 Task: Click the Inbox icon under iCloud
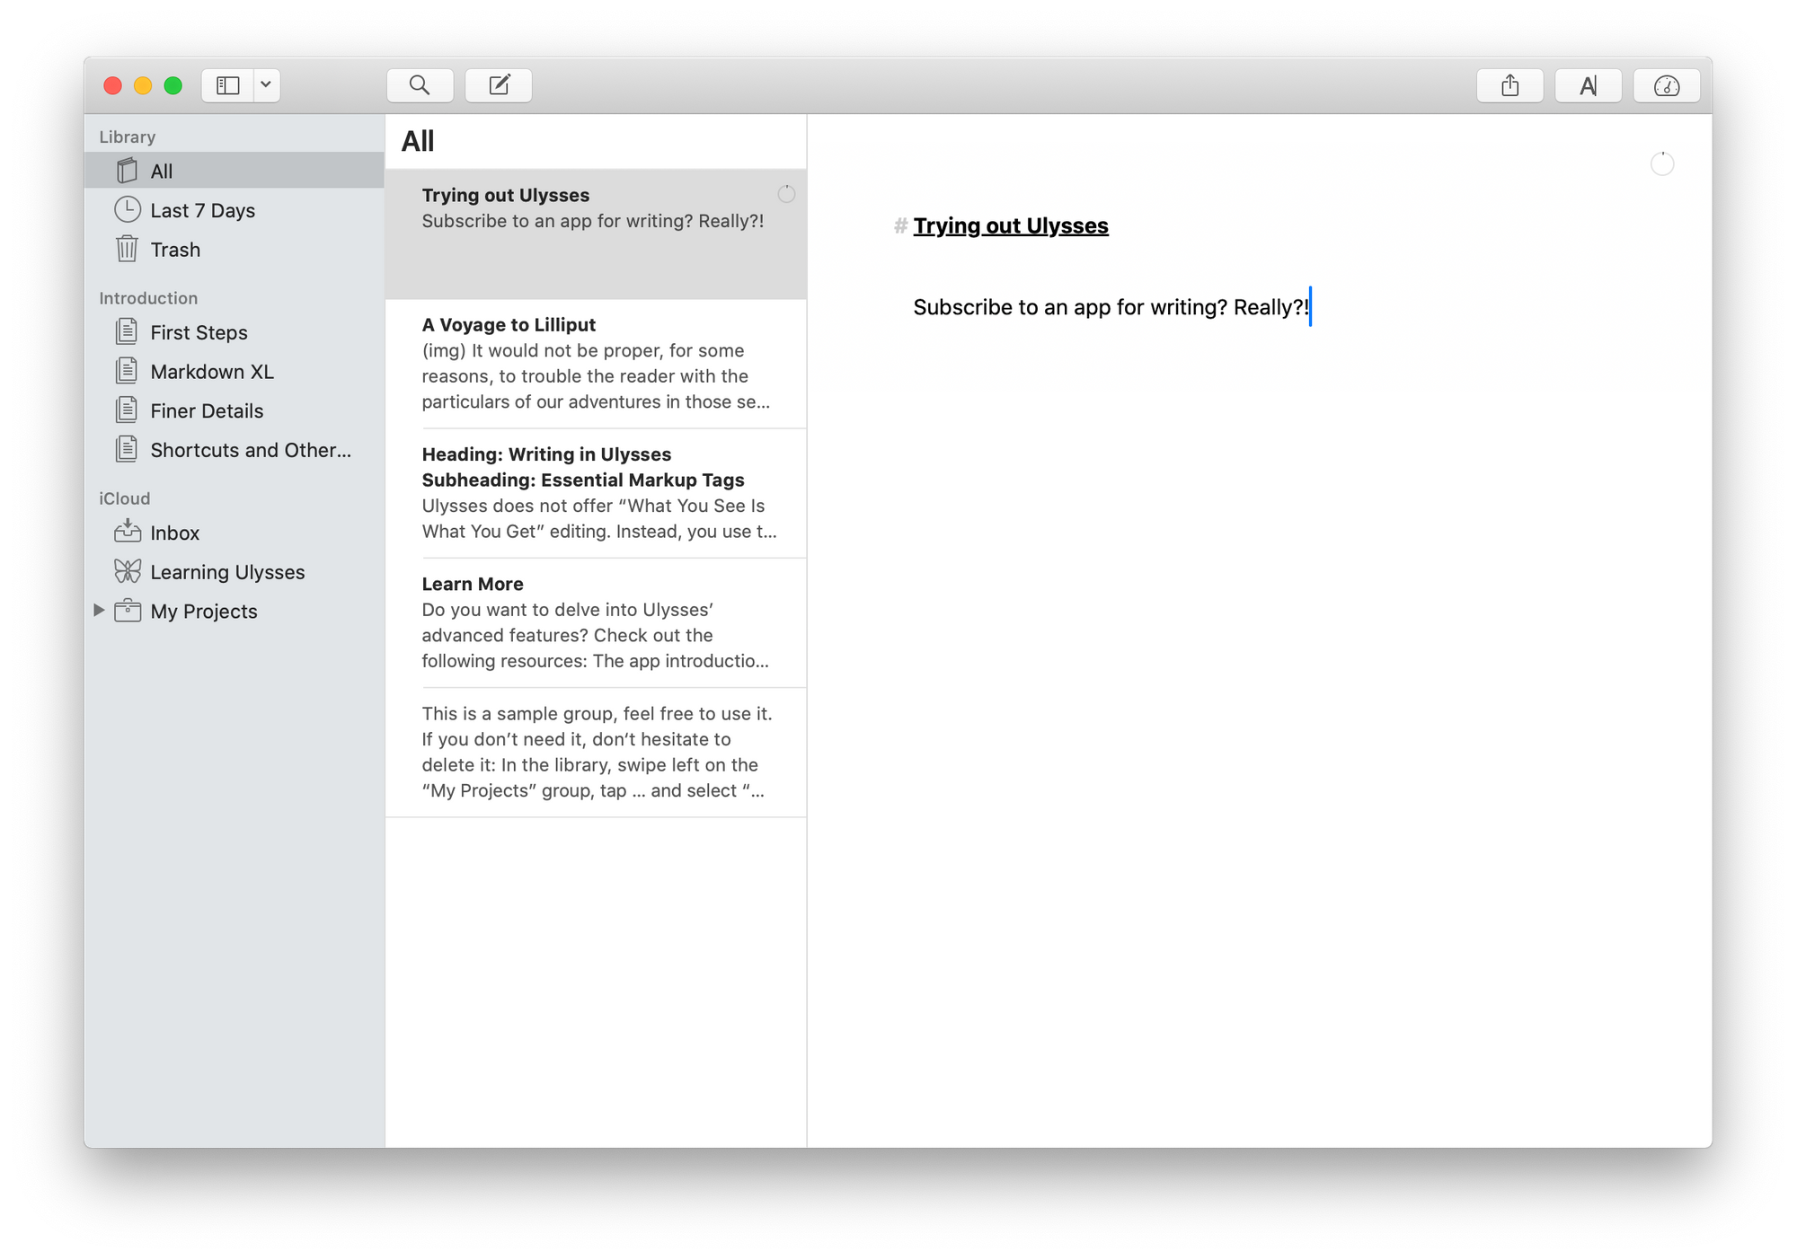click(129, 531)
